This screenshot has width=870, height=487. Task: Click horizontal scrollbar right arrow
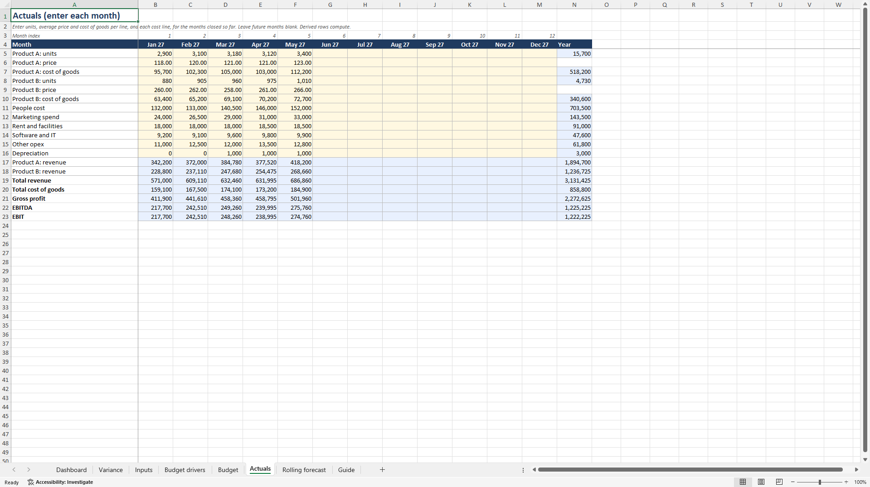coord(856,470)
